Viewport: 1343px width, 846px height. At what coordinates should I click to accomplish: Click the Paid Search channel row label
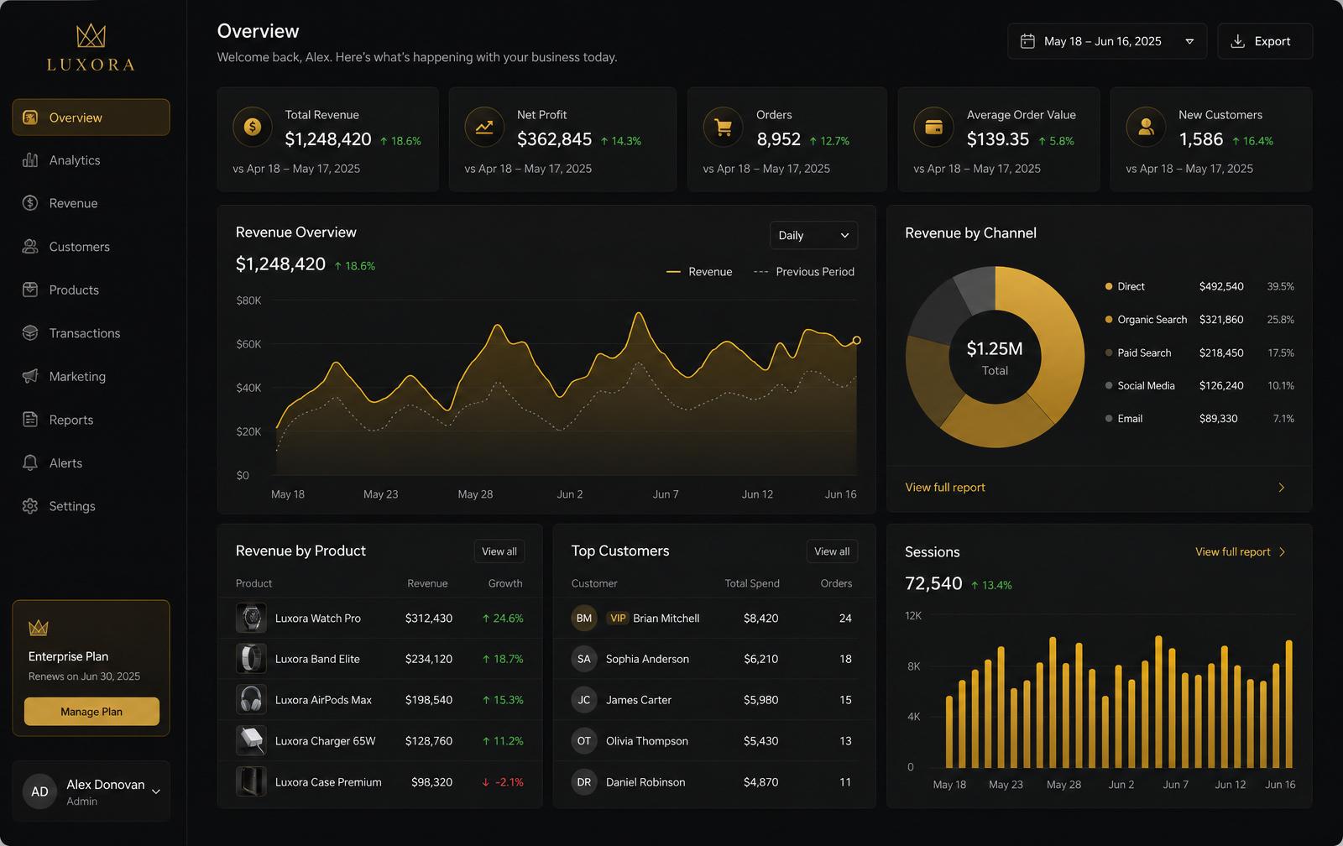point(1144,353)
